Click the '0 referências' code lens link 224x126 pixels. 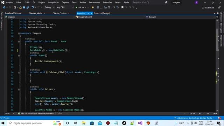[x=35, y=70]
